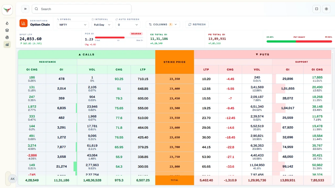Open the radar target sidebar icon
Viewport: 335px width, 188px height.
click(7, 37)
